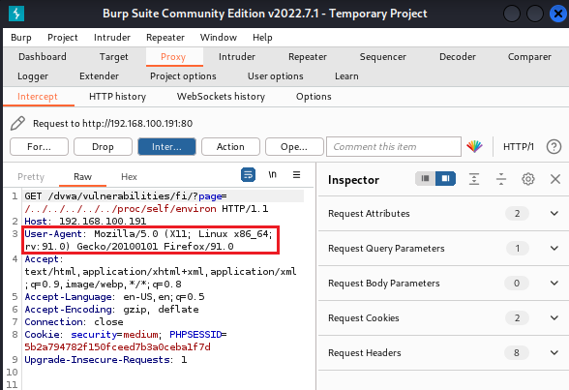The width and height of the screenshot is (569, 390).
Task: Switch to the Target tab
Action: (x=113, y=56)
